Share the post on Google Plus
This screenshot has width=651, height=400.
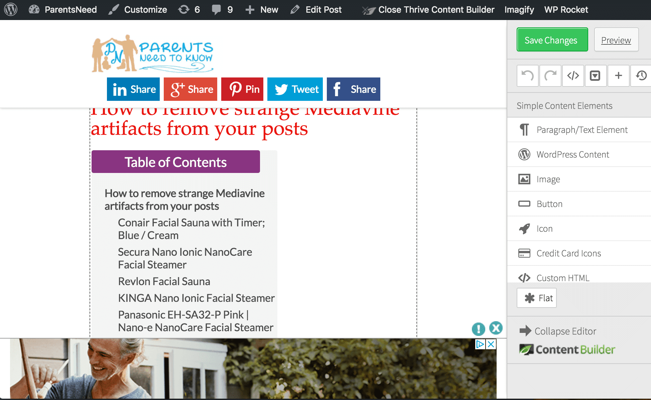(190, 89)
